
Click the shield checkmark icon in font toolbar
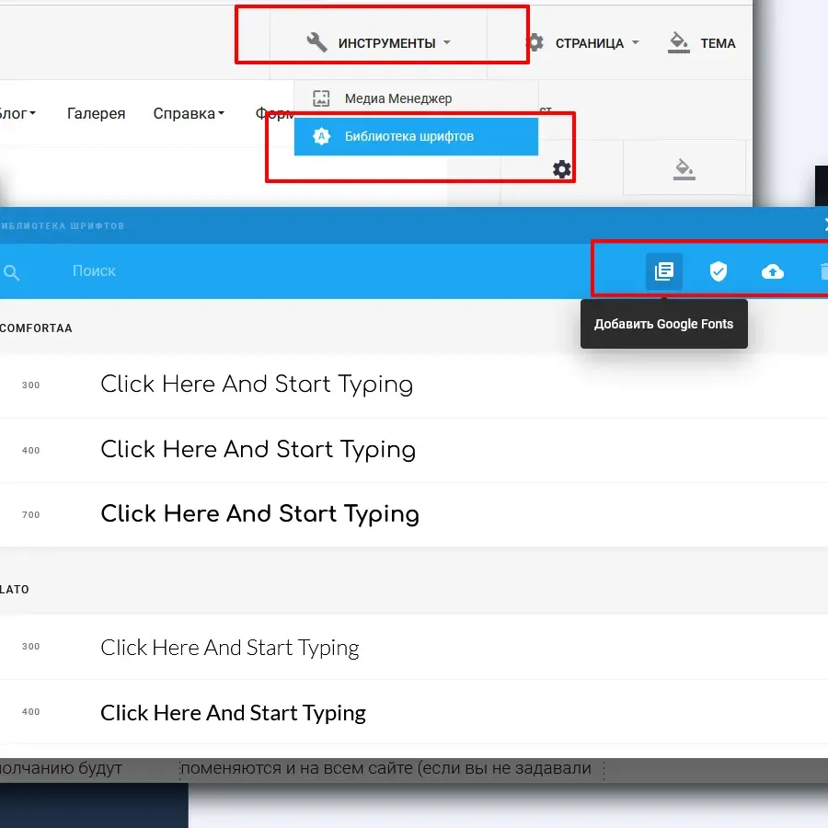(719, 271)
